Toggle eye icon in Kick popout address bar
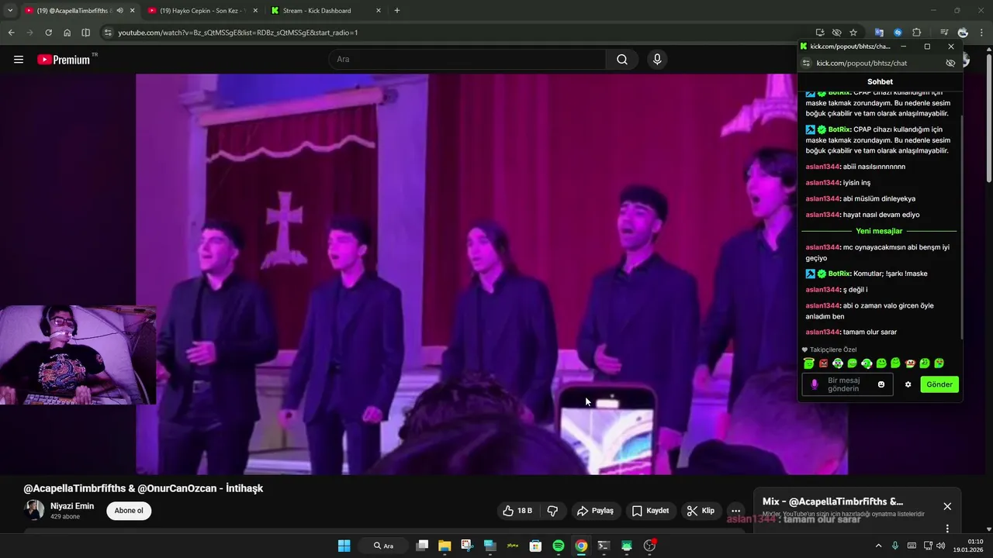The width and height of the screenshot is (993, 558). (x=950, y=63)
